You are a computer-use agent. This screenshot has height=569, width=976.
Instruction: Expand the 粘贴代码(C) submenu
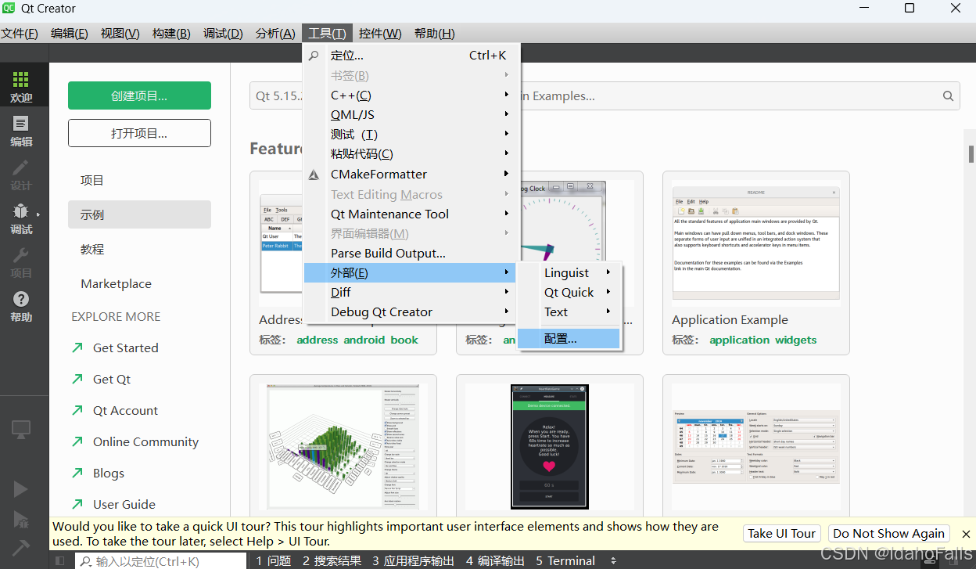pyautogui.click(x=411, y=154)
